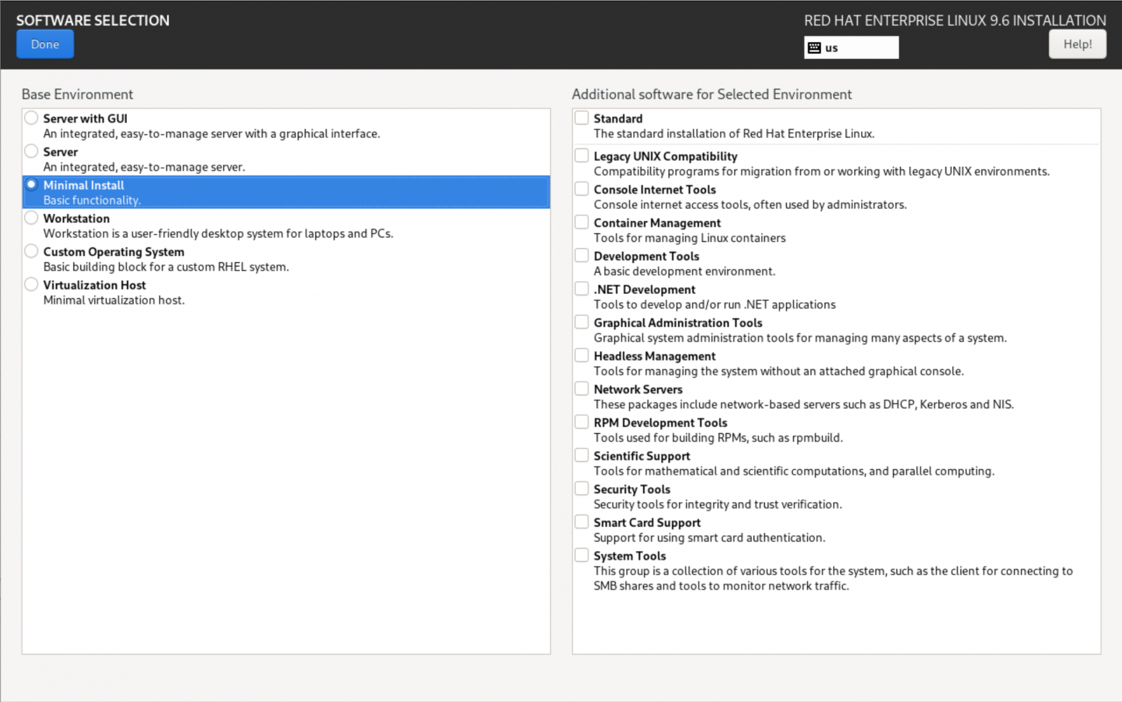Pick Custom Operating System environment
The image size is (1122, 702).
pyautogui.click(x=32, y=251)
